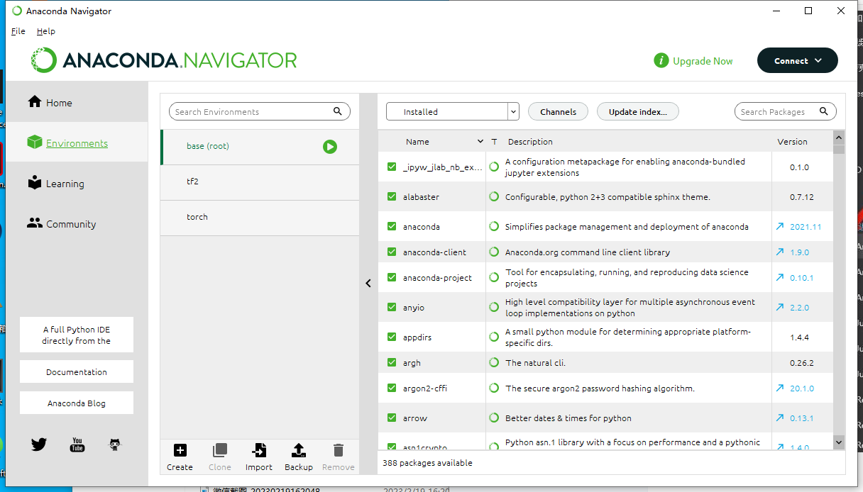Image resolution: width=863 pixels, height=492 pixels.
Task: Click the update arrow icon for anaconda 2021.11
Action: pos(780,227)
